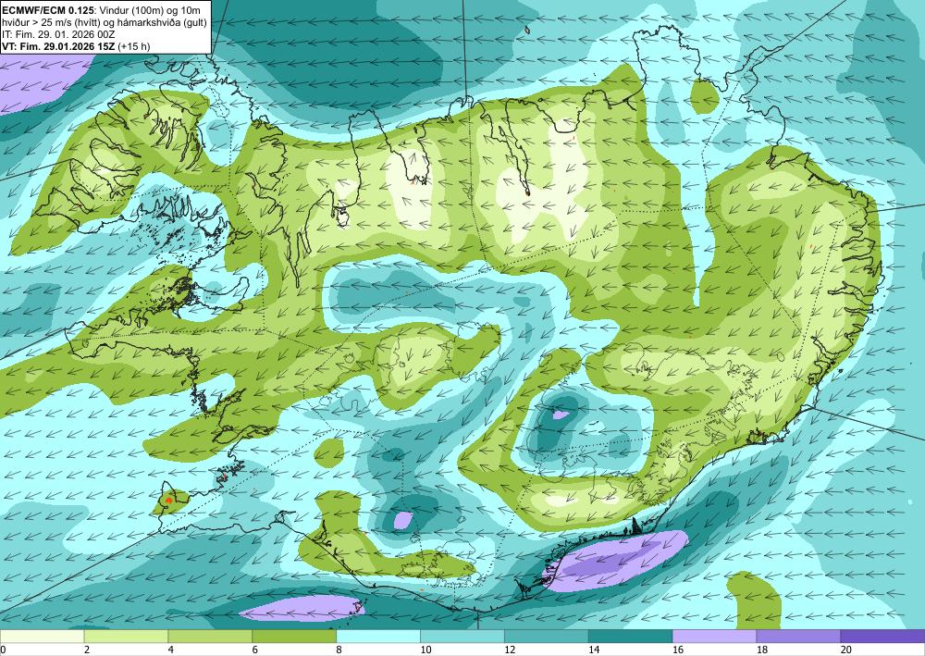925x656 pixels.
Task: Select the light green legend swatch between 2 and 4
Action: point(126,636)
